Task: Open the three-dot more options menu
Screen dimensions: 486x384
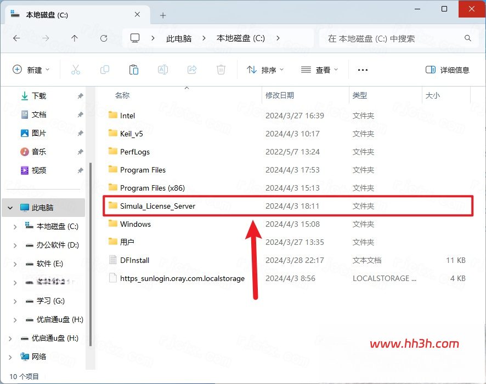Action: (363, 70)
